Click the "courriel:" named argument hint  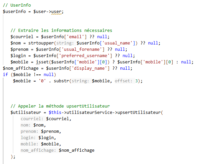[32, 119]
